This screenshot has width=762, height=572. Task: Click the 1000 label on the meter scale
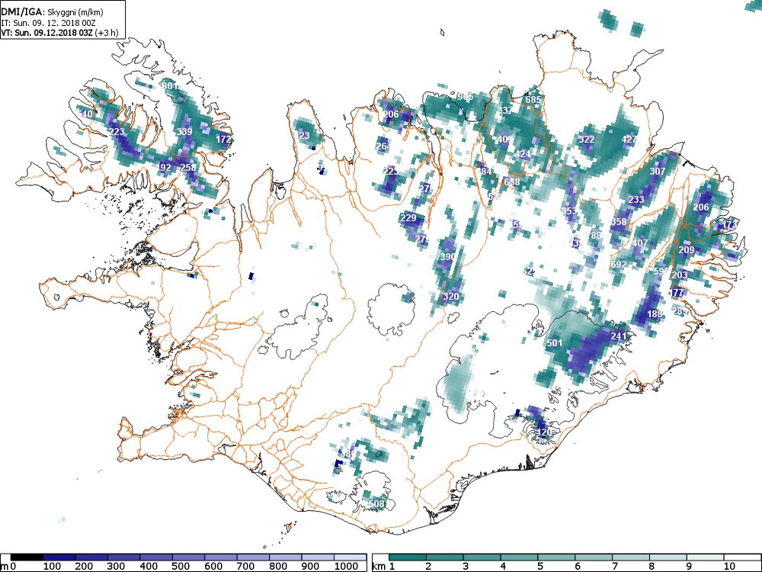tap(346, 566)
